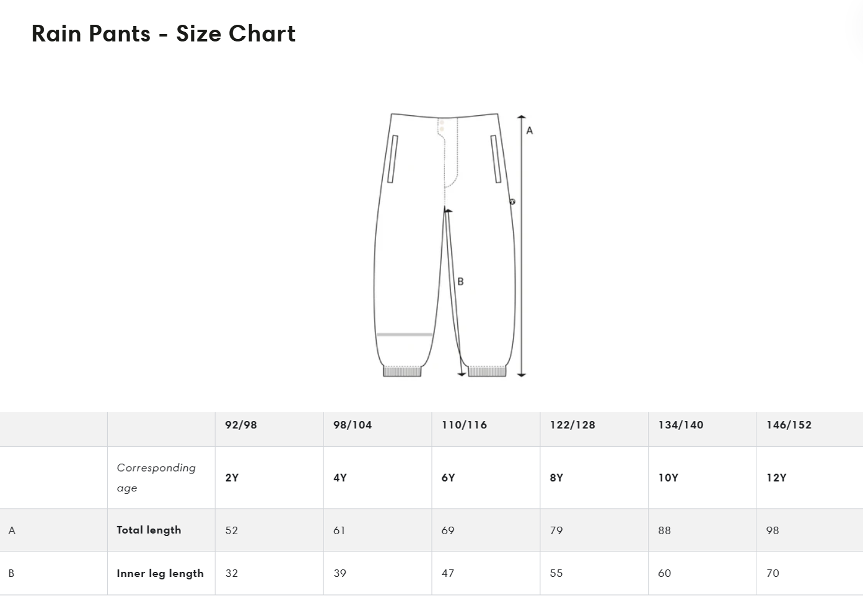Screen dimensions: 863x614
Task: Select the 92/98 size column header
Action: 241,425
